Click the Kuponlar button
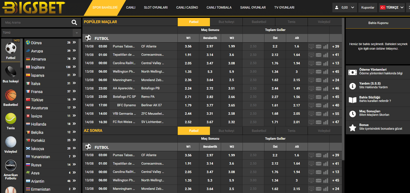This screenshot has width=410, height=193. click(368, 8)
